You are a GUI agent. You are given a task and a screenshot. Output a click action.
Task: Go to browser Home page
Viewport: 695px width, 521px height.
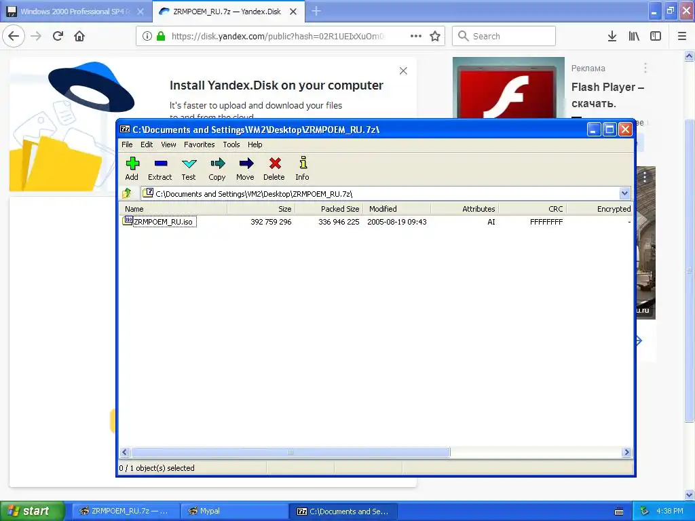[x=79, y=36]
